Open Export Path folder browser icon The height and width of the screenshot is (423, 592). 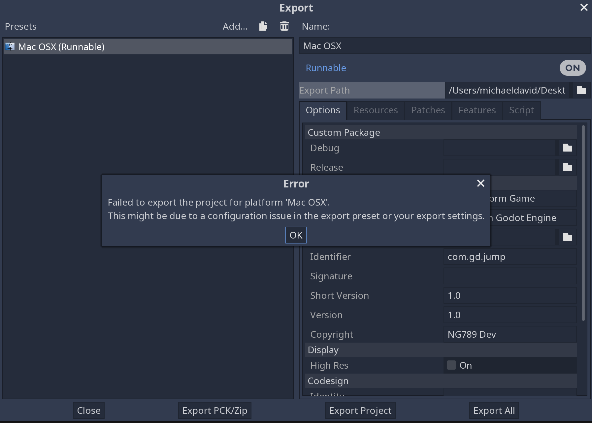tap(581, 90)
